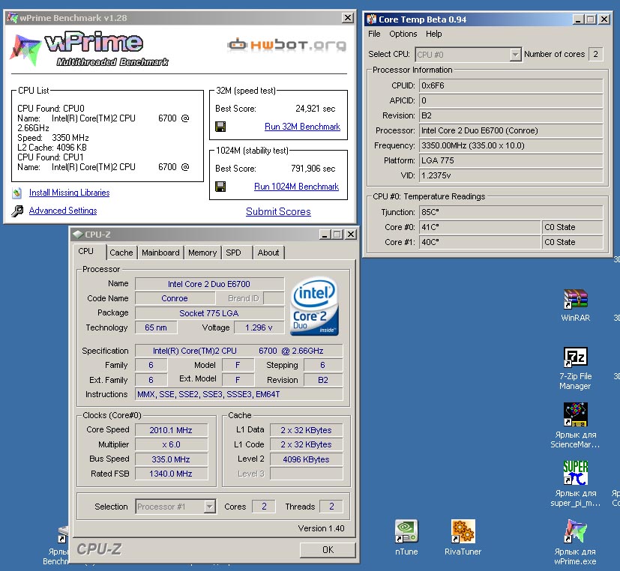Image resolution: width=620 pixels, height=571 pixels.
Task: Click the Intel Core 2 Duo logo badge
Action: click(314, 306)
